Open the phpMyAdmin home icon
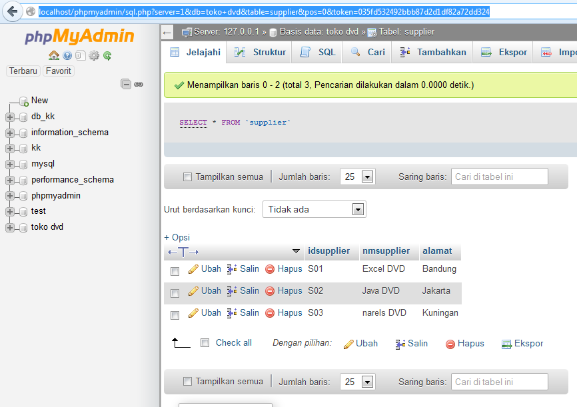 pyautogui.click(x=54, y=56)
